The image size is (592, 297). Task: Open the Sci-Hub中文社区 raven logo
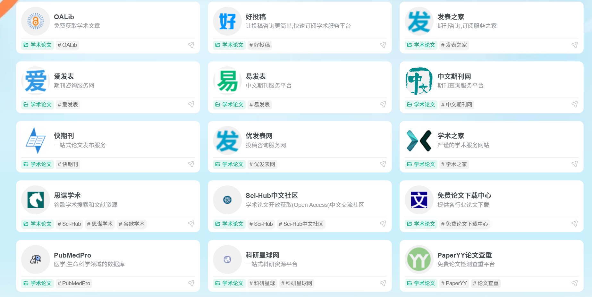click(227, 200)
